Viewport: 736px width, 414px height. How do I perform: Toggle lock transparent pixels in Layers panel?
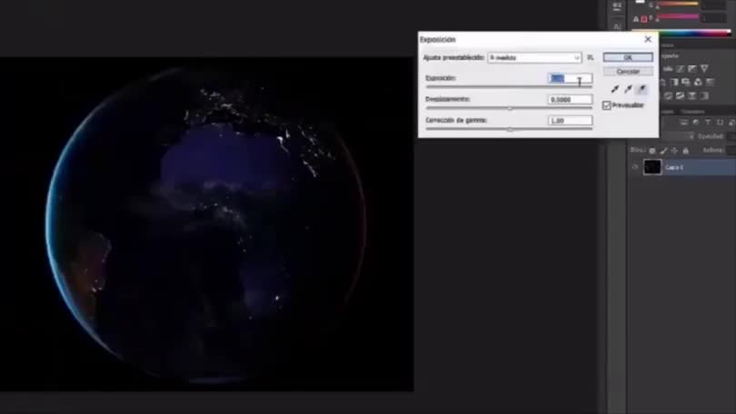pos(652,151)
